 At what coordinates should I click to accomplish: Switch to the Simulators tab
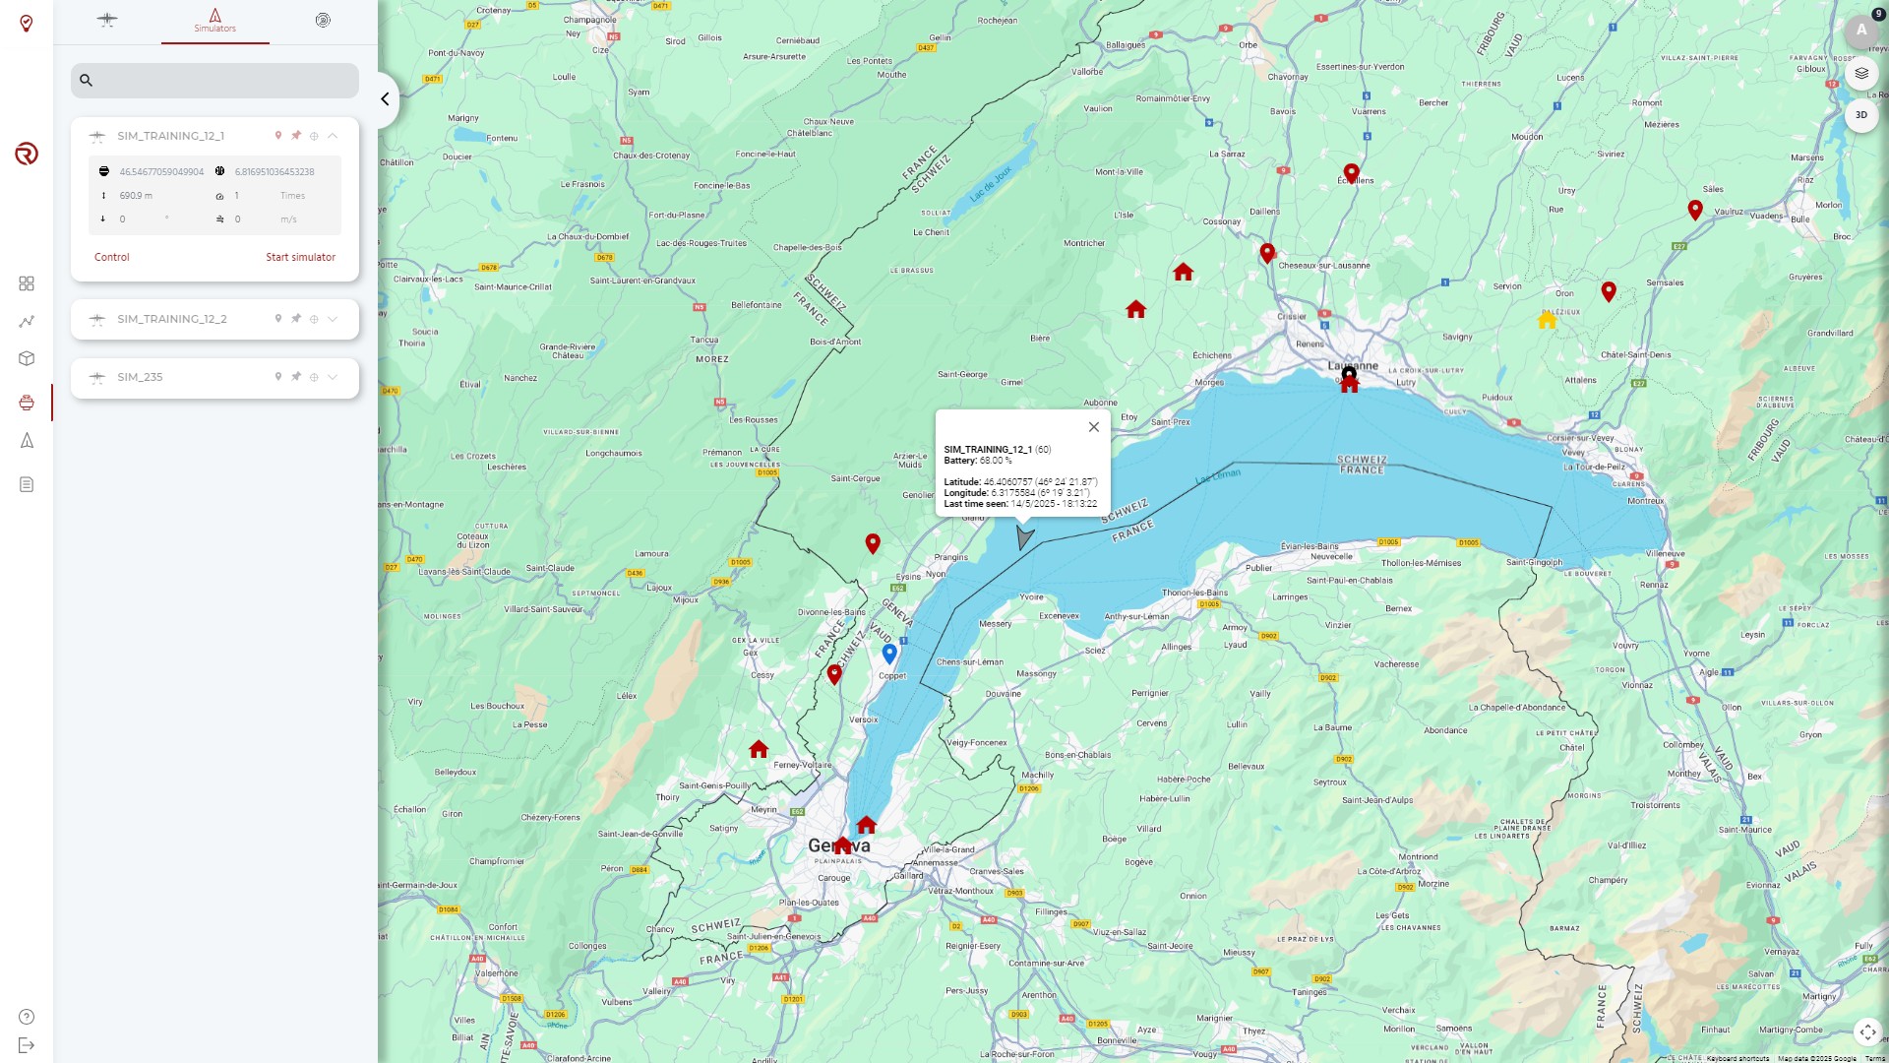tap(214, 21)
